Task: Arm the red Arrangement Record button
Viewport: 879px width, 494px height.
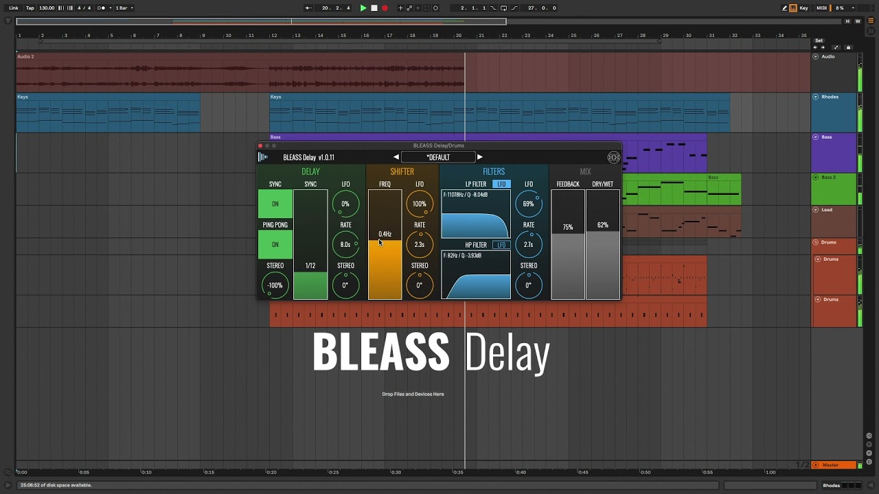Action: pyautogui.click(x=385, y=8)
